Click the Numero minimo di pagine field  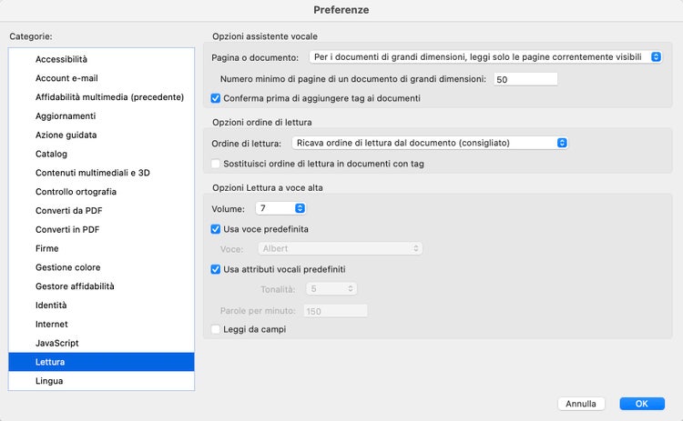[x=525, y=79]
